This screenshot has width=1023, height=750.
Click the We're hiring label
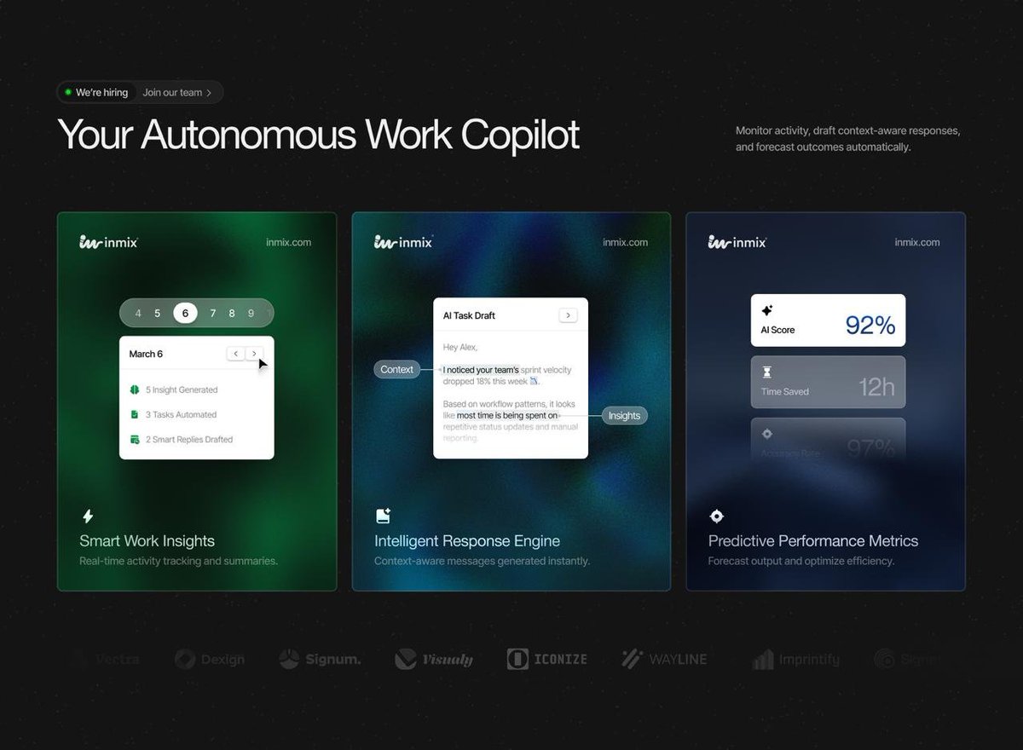coord(101,92)
